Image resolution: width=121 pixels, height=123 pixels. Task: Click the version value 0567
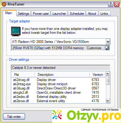95,88
